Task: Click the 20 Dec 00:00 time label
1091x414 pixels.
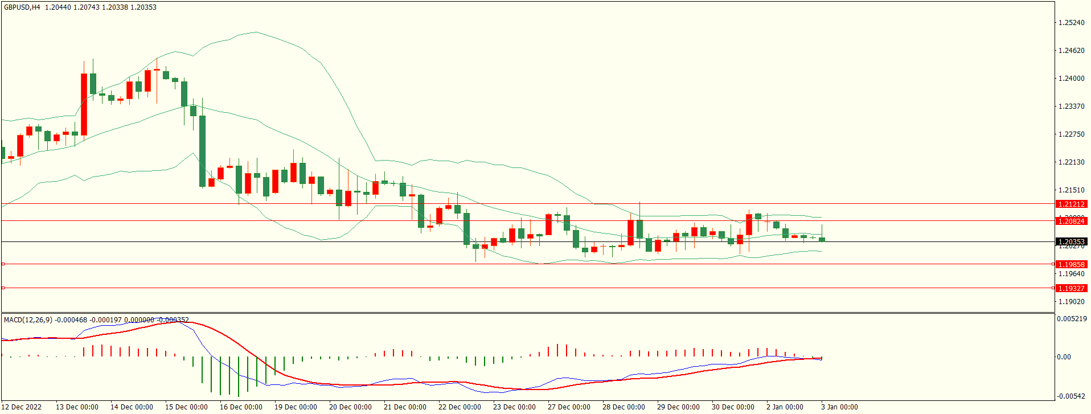Action: (x=350, y=407)
